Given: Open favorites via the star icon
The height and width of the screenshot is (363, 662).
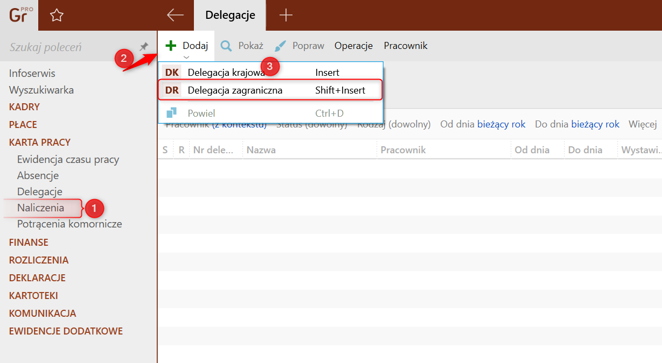Looking at the screenshot, I should click(x=57, y=16).
